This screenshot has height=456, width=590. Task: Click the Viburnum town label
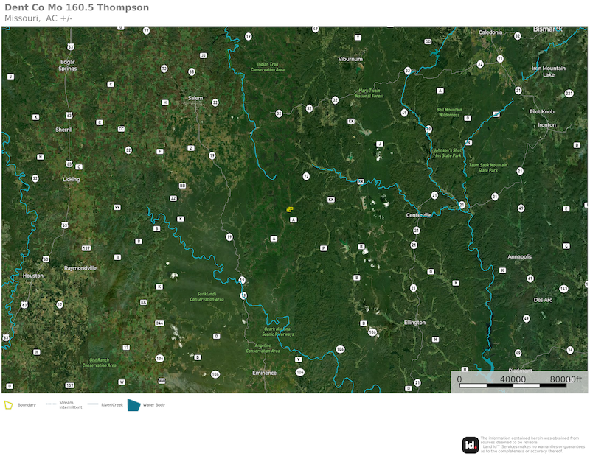(x=350, y=59)
